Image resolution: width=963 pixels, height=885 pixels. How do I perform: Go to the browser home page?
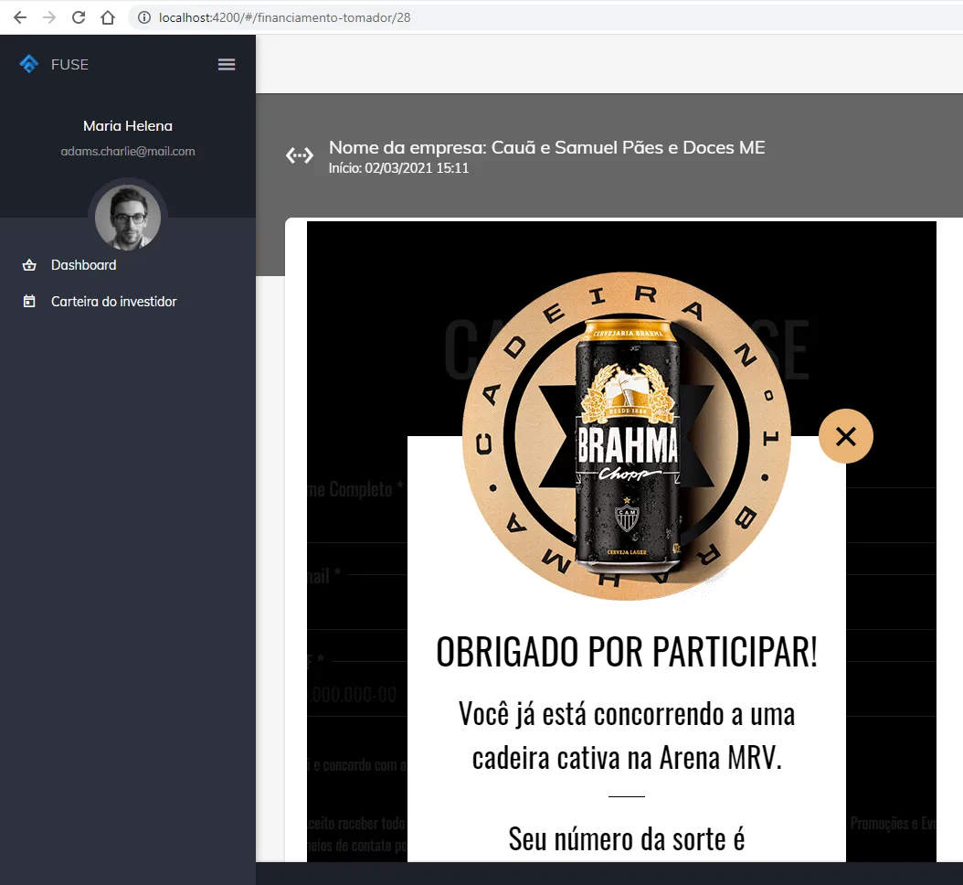(x=108, y=17)
